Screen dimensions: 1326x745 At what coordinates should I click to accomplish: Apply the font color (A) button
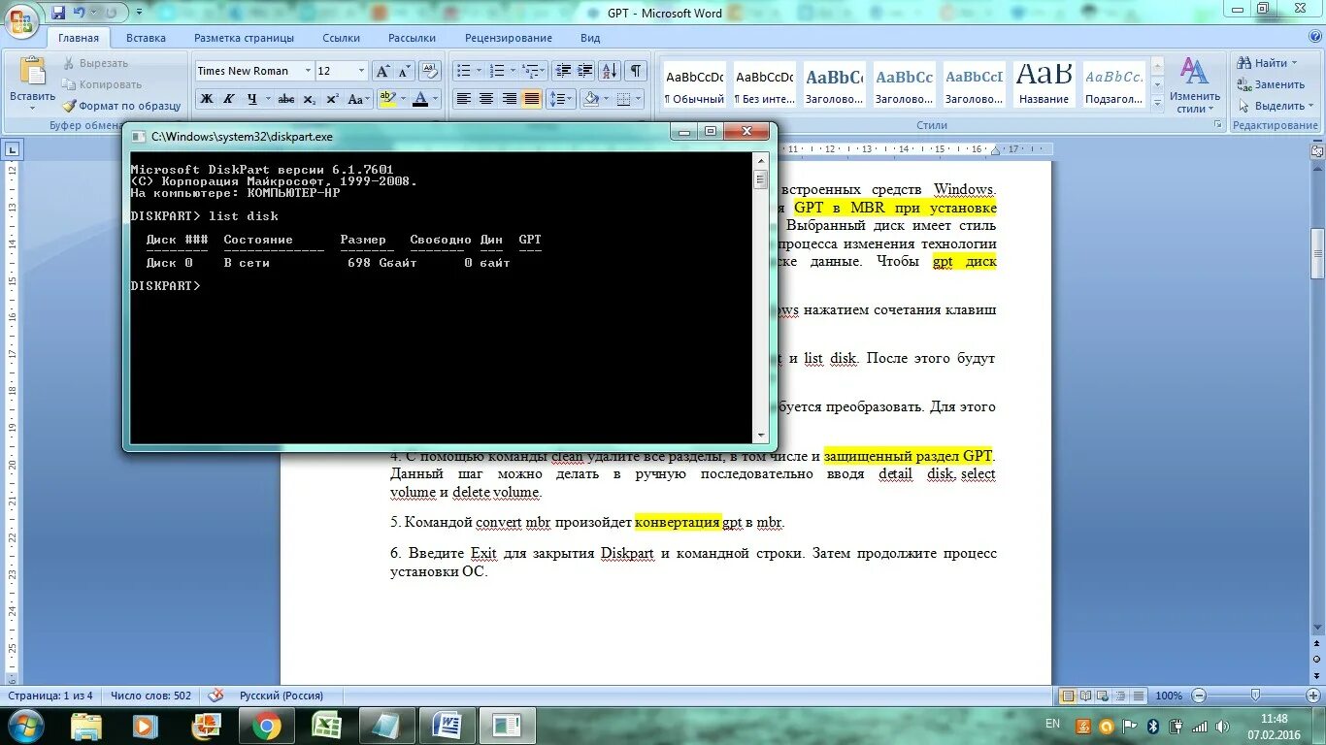tap(420, 99)
